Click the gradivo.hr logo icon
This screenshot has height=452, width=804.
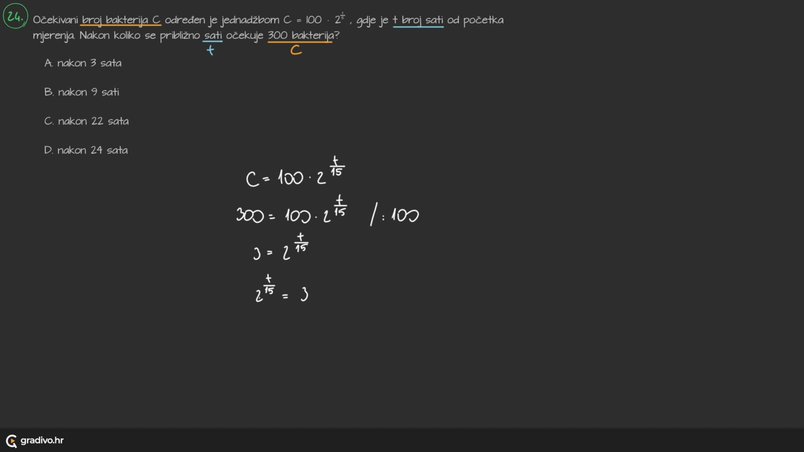[x=11, y=441]
